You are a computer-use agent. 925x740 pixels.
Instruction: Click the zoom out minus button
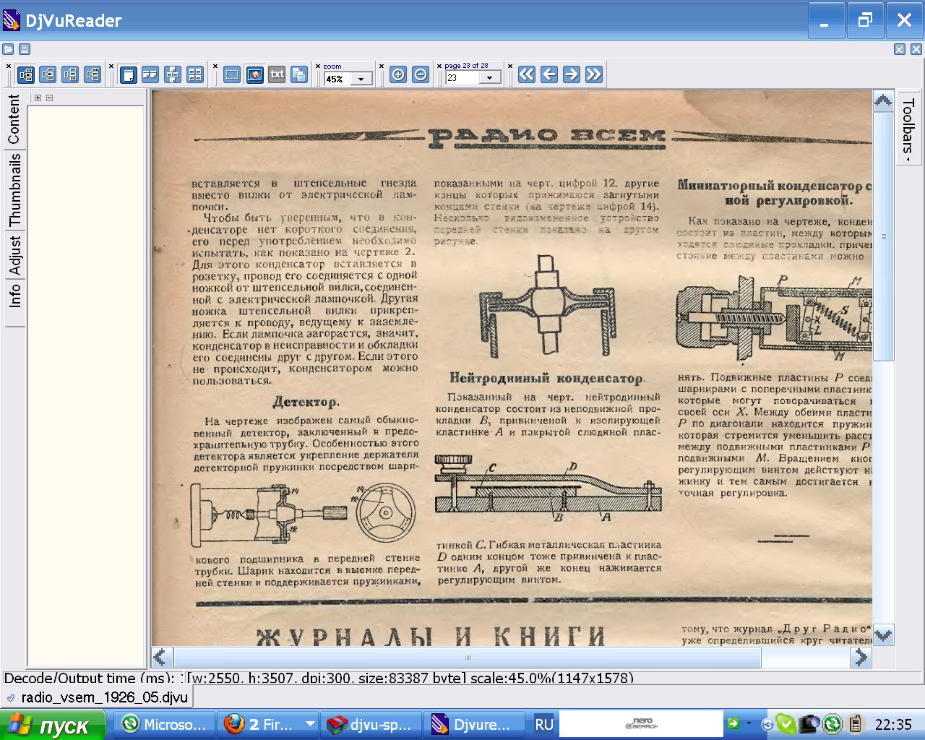421,74
